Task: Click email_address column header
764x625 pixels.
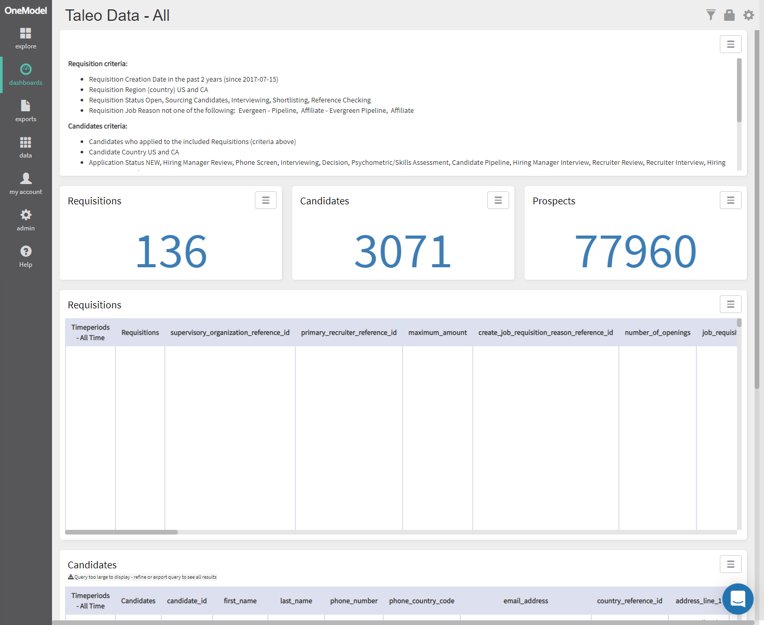Action: point(526,601)
